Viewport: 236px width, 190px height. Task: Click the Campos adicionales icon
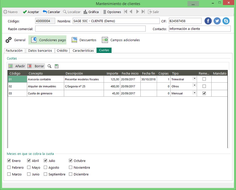(105, 40)
